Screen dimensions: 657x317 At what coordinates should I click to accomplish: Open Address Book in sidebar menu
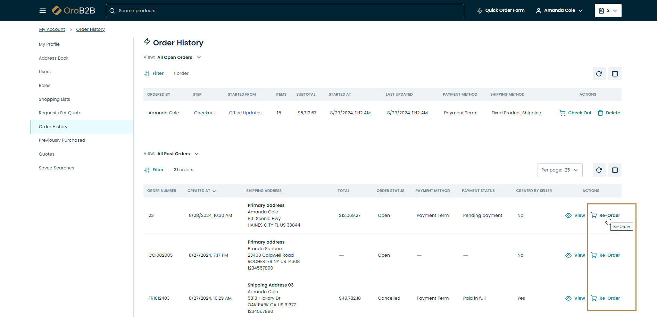(x=53, y=58)
